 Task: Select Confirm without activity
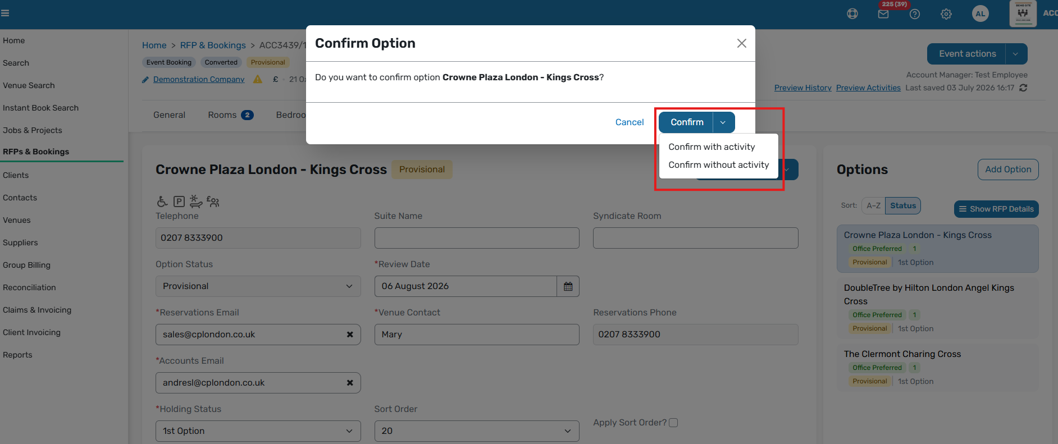(x=718, y=165)
